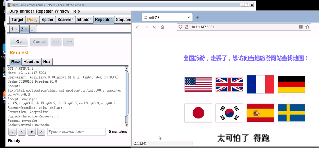Bookmark this page with the star
319x148 pixels.
(x=307, y=27)
